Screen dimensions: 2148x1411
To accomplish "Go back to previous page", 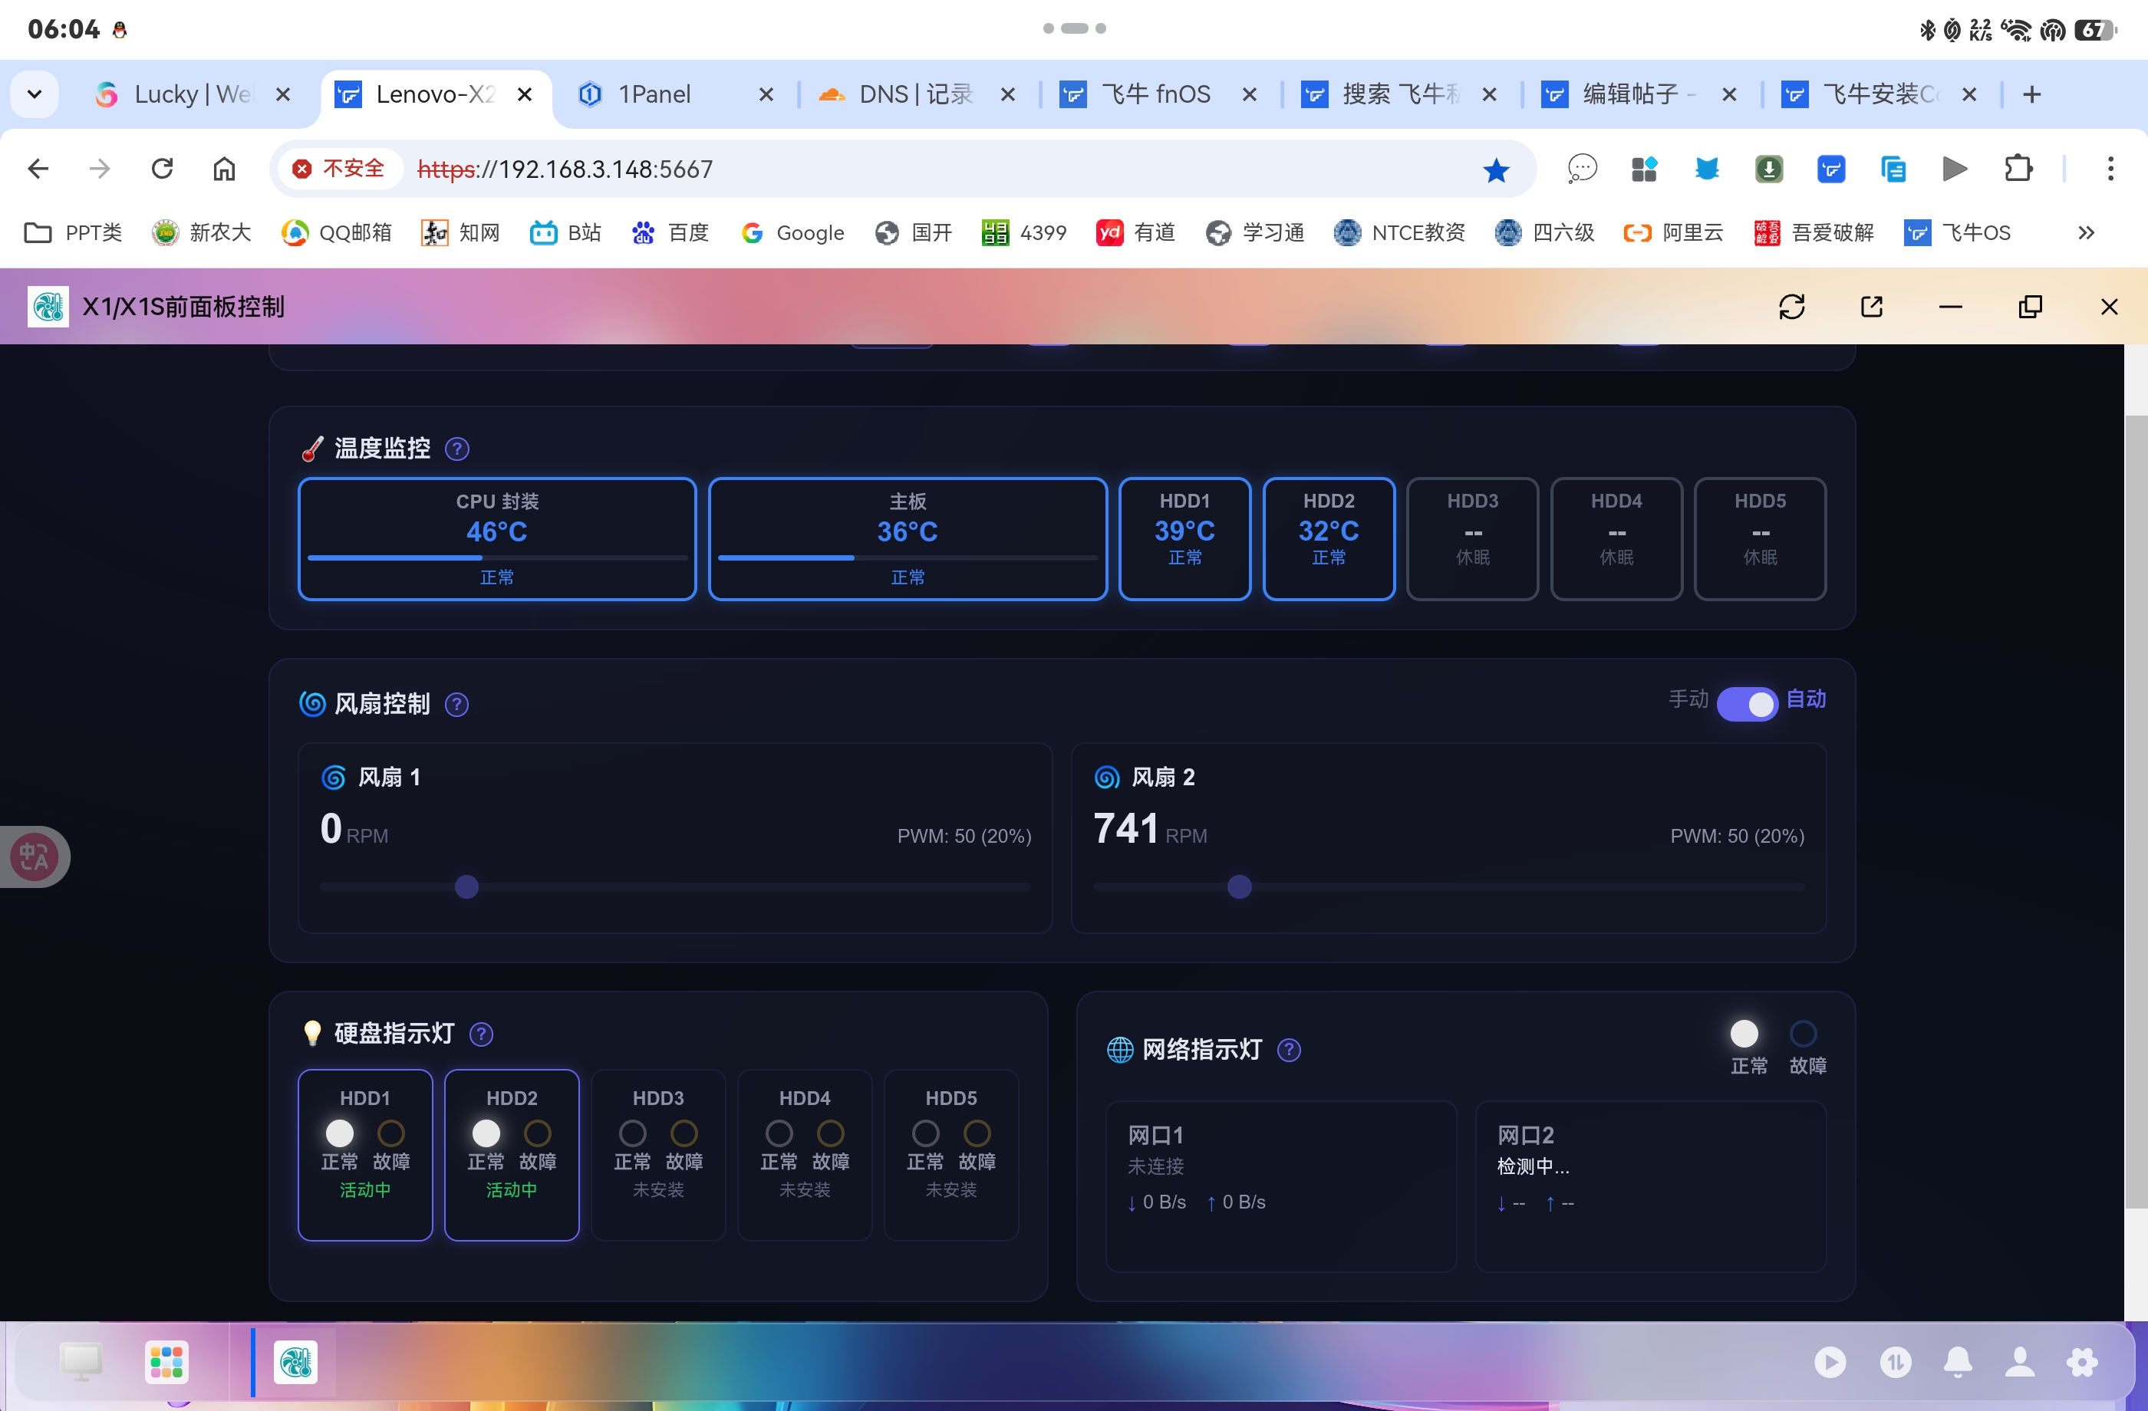I will tap(38, 169).
